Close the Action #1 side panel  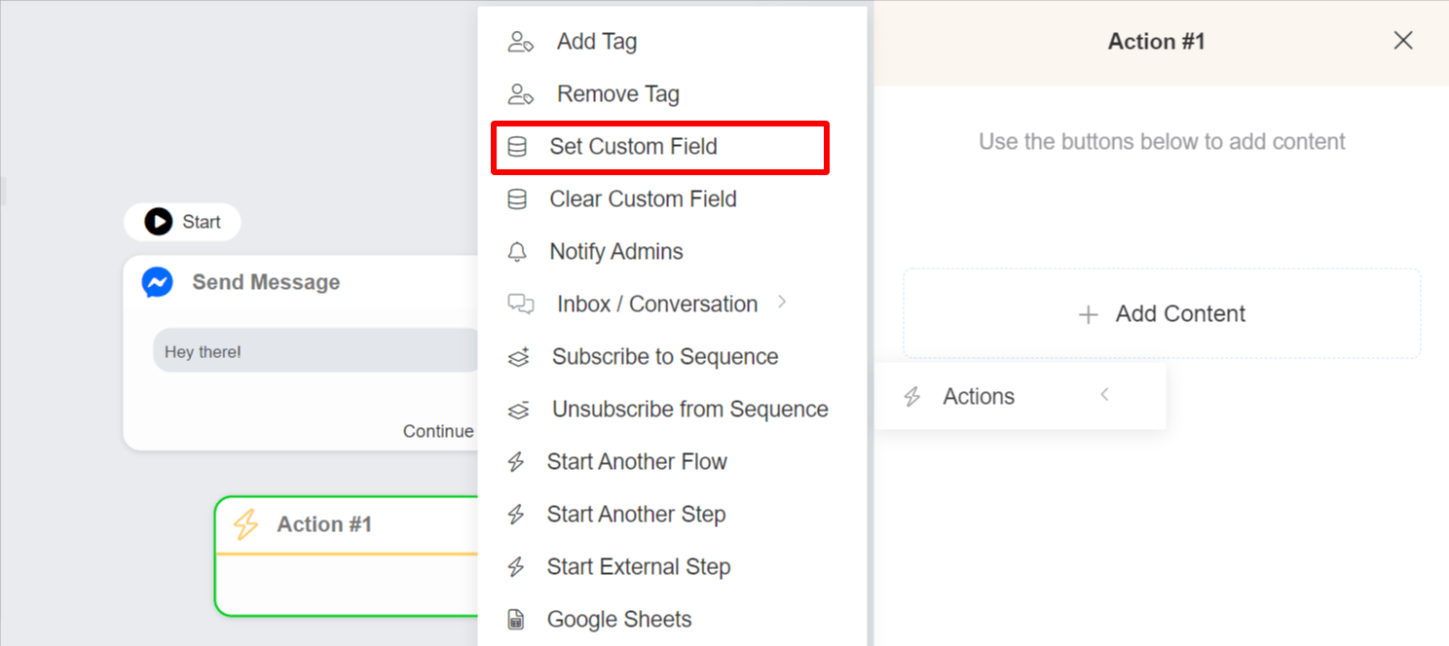point(1403,41)
